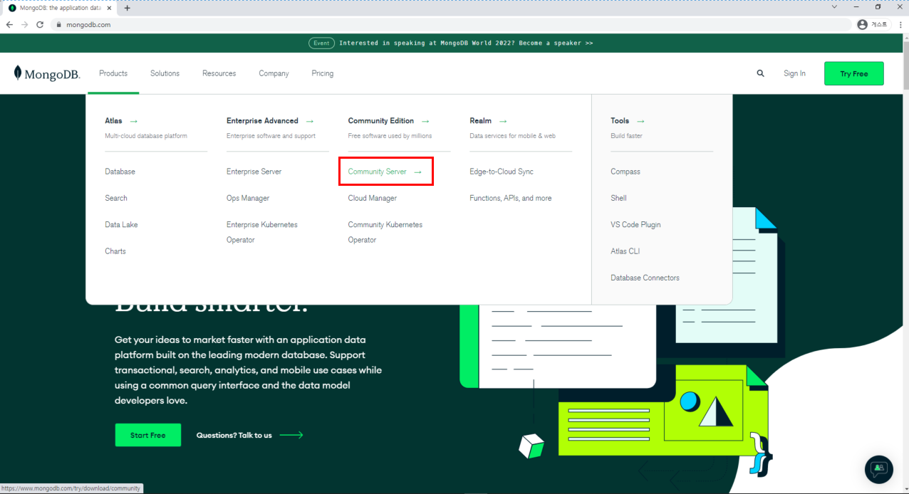Screen dimensions: 909x494
Task: Open the Chrome three-dot menu
Action: tap(900, 24)
